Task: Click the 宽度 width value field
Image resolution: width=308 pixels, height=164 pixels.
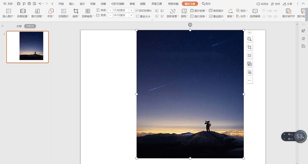Action: point(121,15)
